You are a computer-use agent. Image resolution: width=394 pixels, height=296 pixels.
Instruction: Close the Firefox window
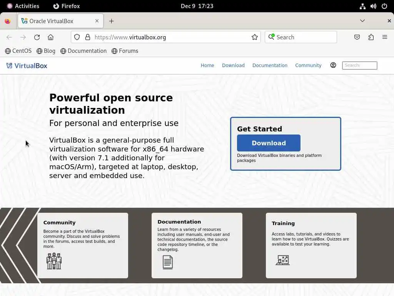[389, 21]
